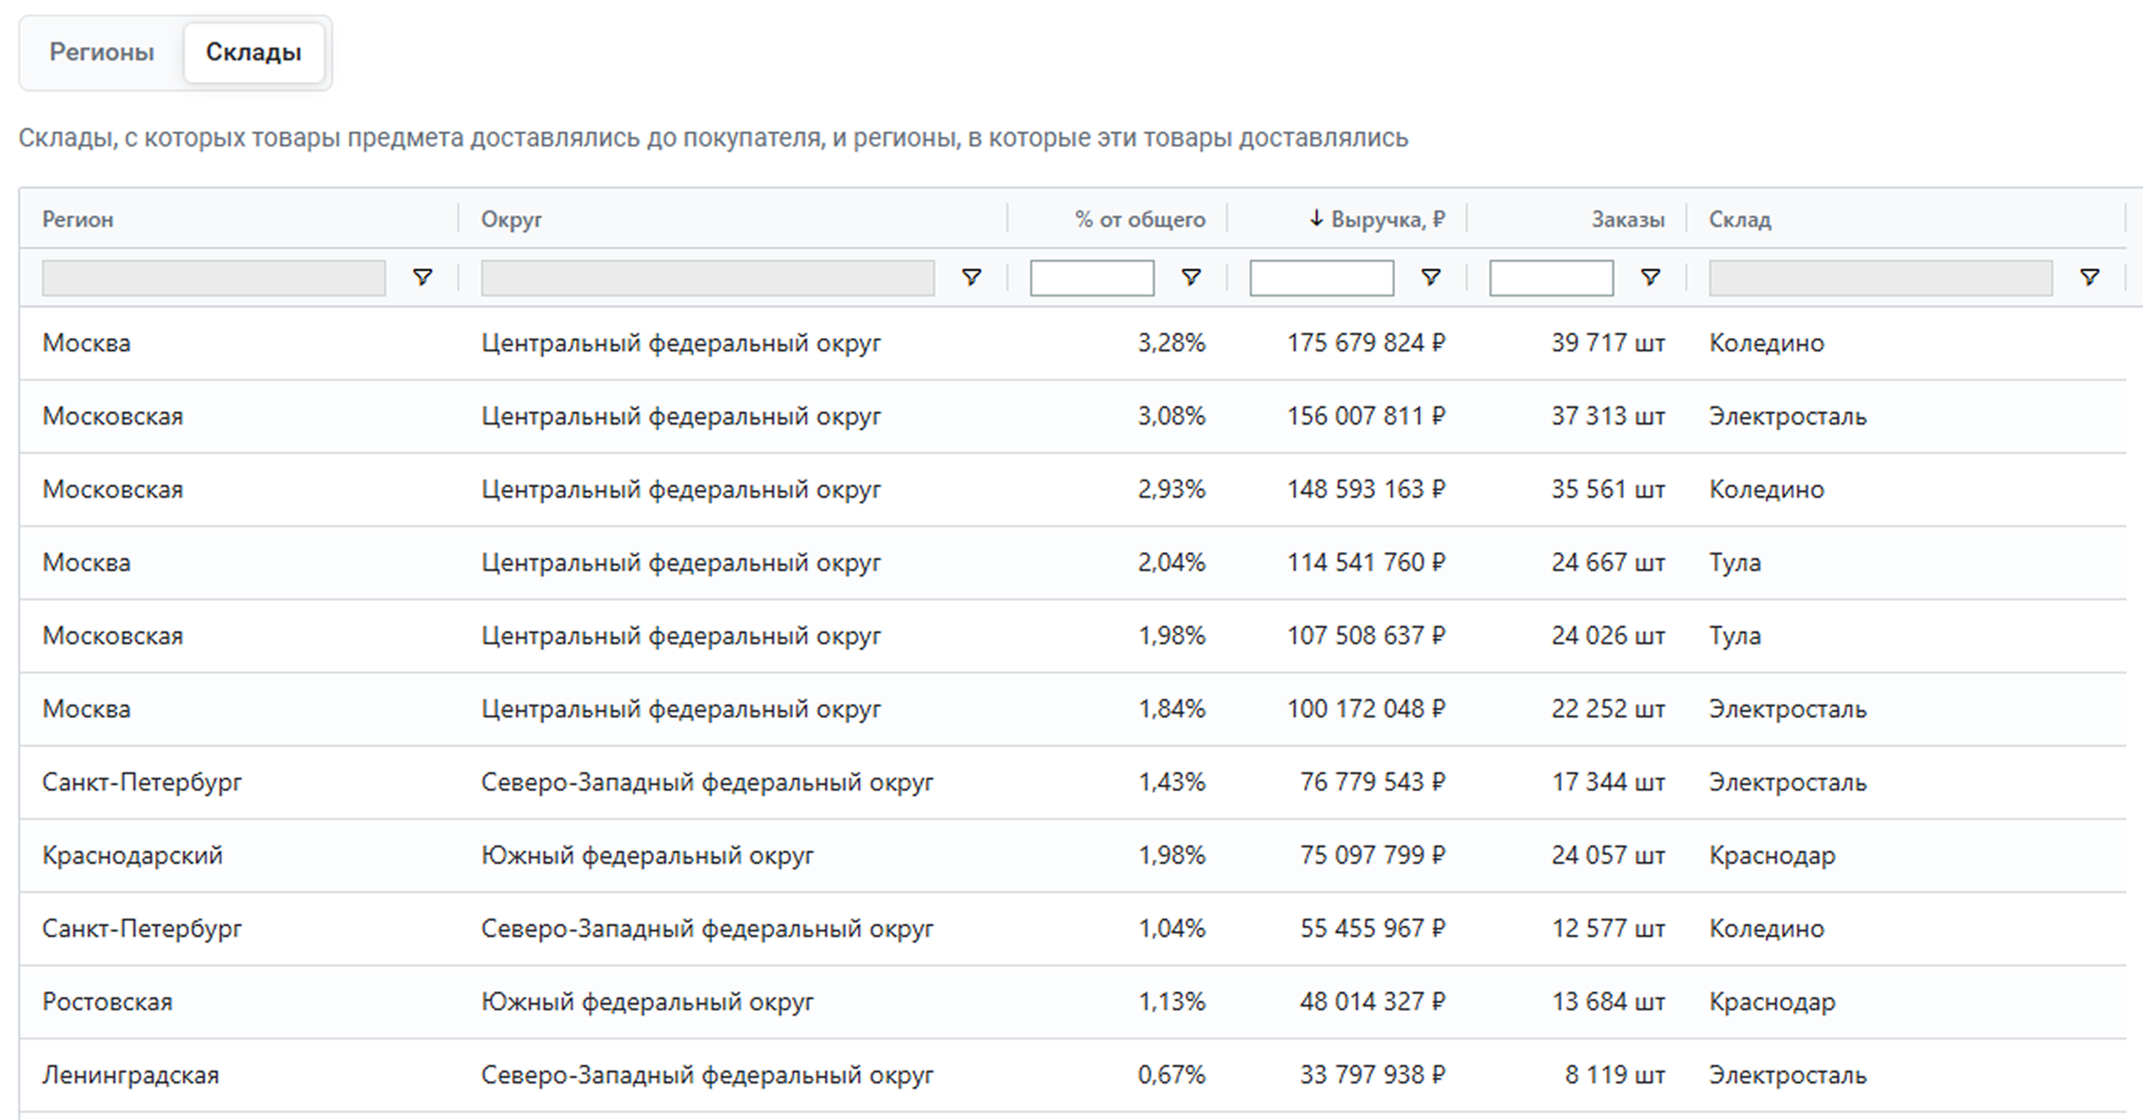Select the Краснодарский region row

point(133,856)
